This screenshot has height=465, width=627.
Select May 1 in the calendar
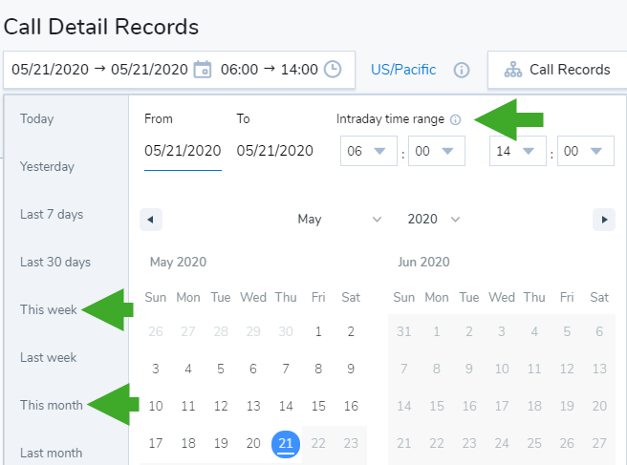point(318,331)
